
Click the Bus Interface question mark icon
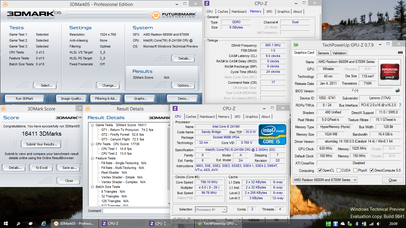point(400,105)
